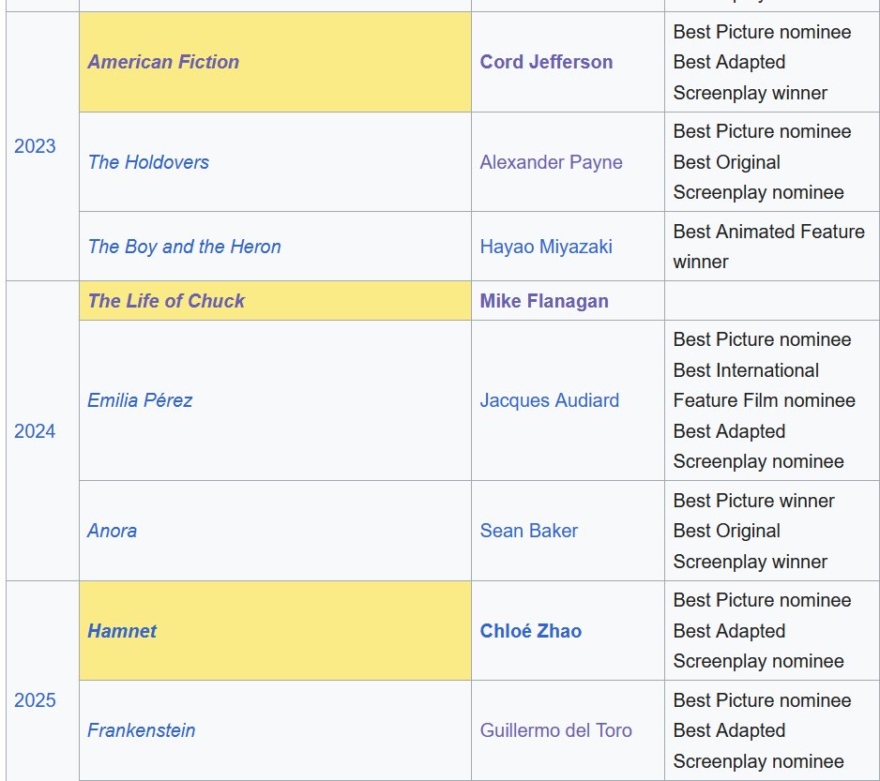This screenshot has width=880, height=781.
Task: Open The Boy and the Heron link
Action: click(x=184, y=247)
